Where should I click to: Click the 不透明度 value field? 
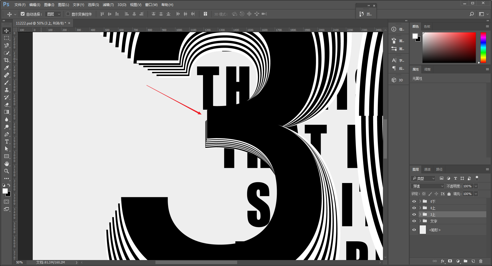(468, 186)
